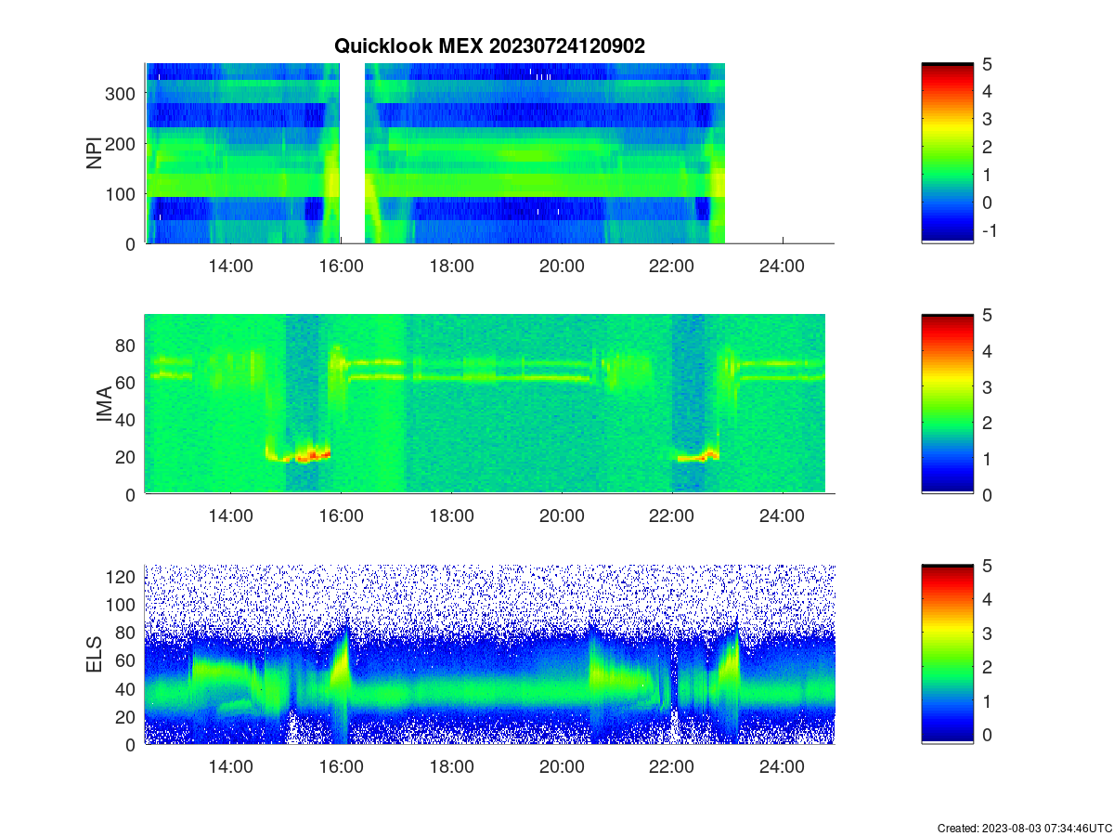Click the 14:00 tick under ELS plot

pyautogui.click(x=230, y=766)
